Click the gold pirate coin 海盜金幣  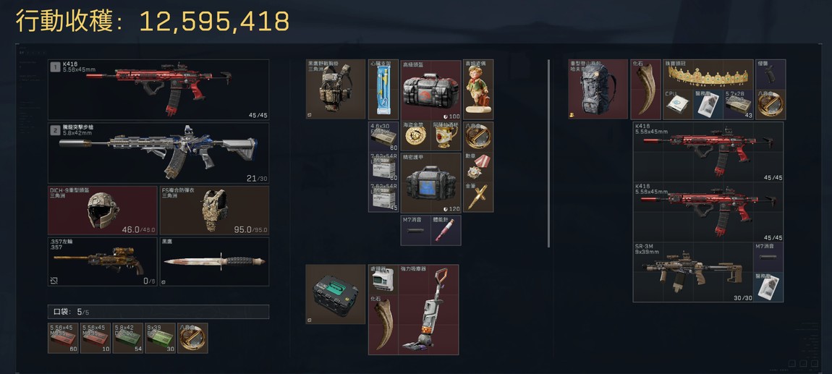415,136
